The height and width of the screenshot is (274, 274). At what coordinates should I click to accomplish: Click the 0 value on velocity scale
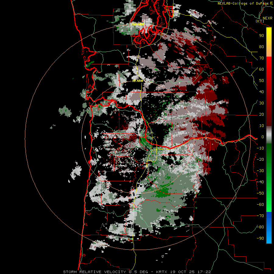[x=263, y=137]
